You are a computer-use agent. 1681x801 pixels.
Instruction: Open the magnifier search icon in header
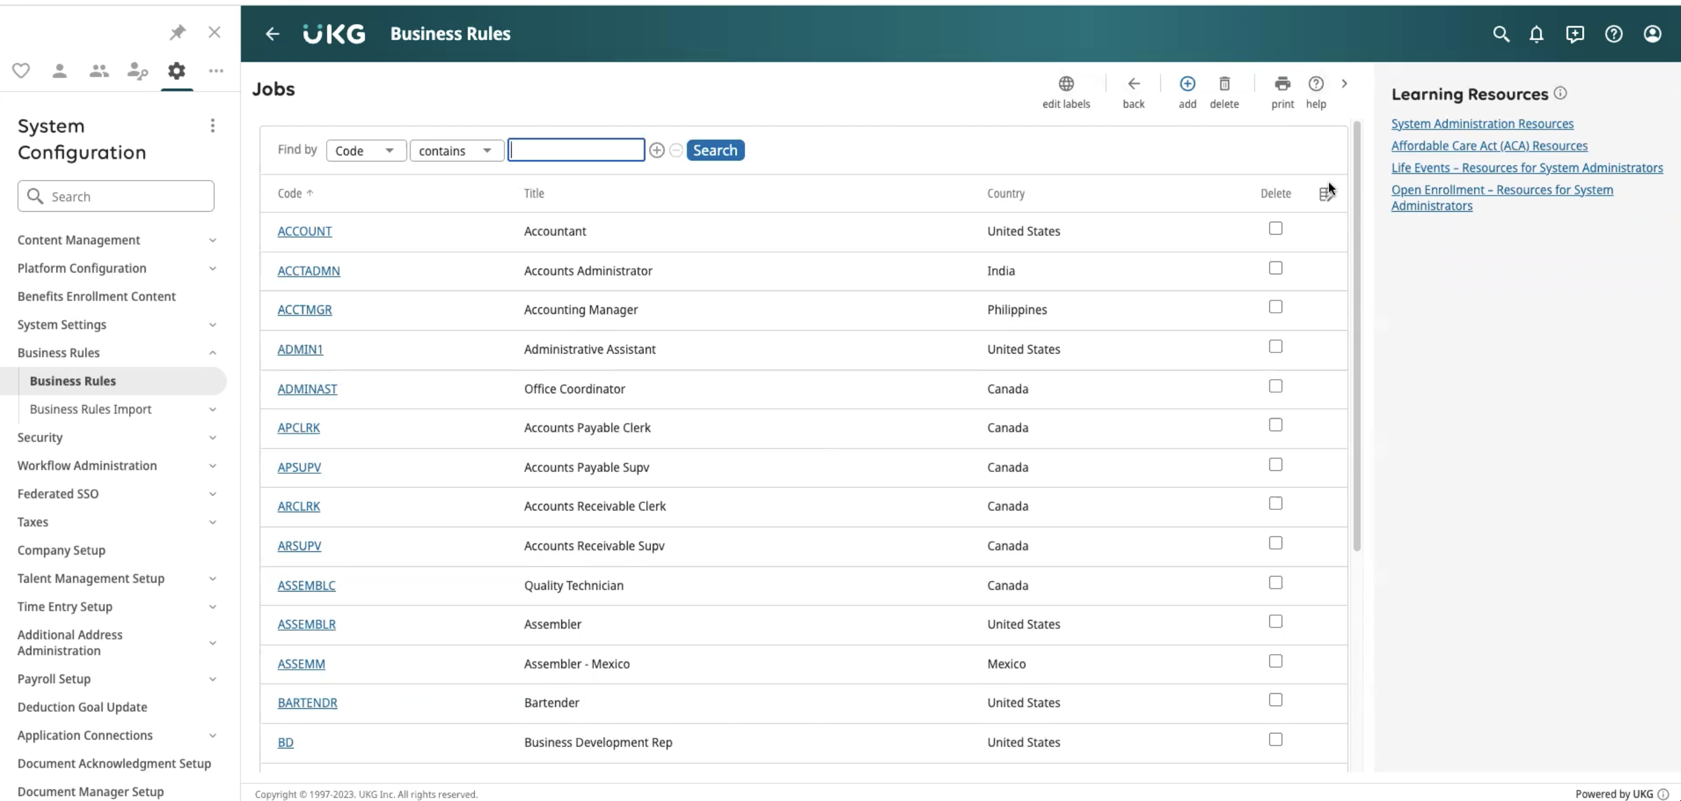tap(1501, 34)
